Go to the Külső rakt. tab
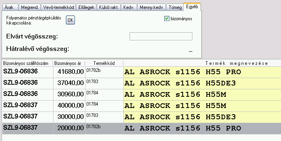This screenshot has height=141, width=281. click(109, 7)
